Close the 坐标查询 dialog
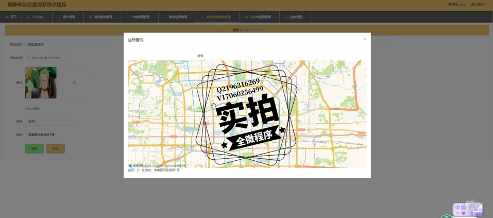The image size is (493, 218). coord(365,39)
